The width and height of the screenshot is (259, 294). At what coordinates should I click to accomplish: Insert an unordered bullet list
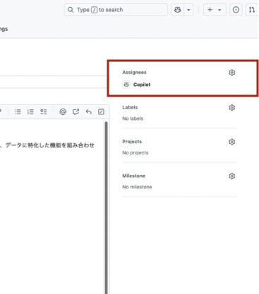click(18, 112)
